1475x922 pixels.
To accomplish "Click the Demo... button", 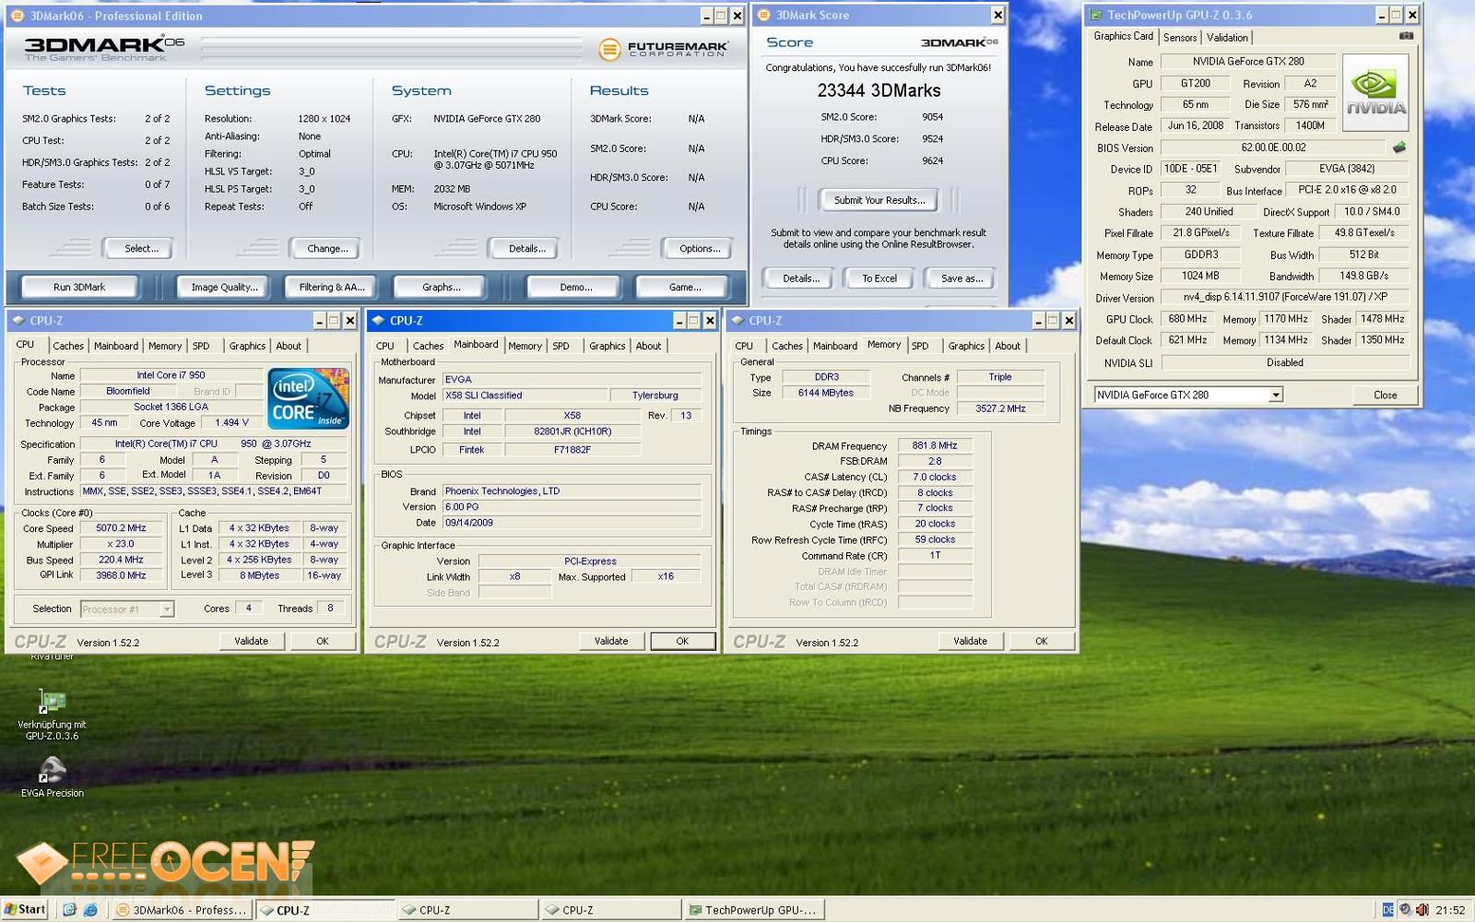I will (x=576, y=287).
